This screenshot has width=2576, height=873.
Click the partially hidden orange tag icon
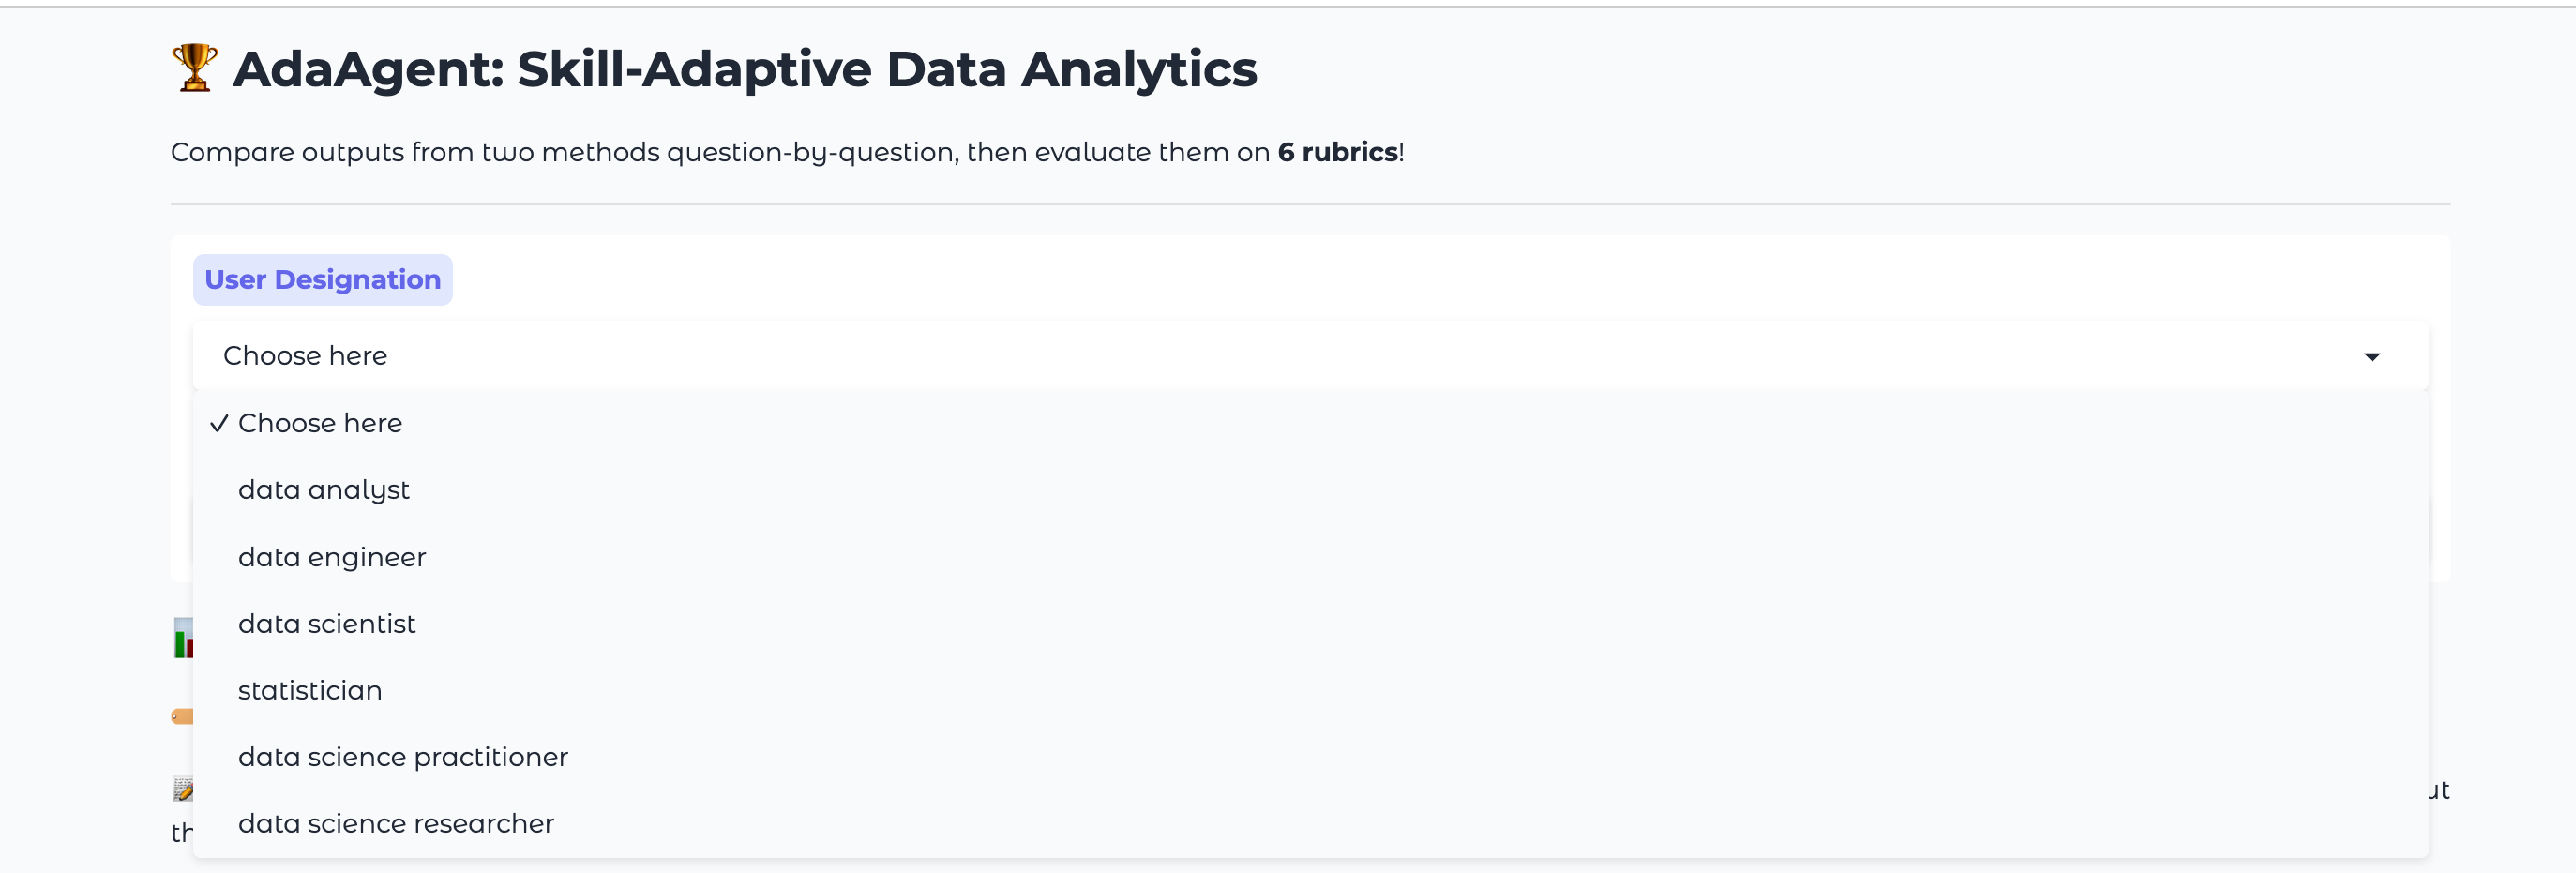182,716
